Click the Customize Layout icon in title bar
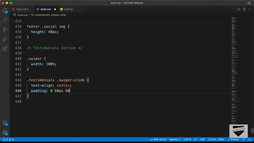Image resolution: width=254 pixels, height=143 pixels. pyautogui.click(x=249, y=3)
